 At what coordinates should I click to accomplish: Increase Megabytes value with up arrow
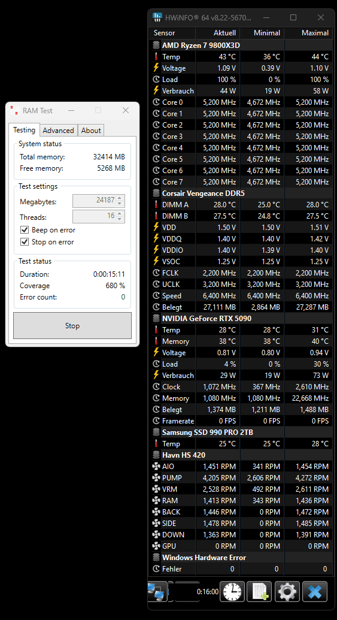(120, 198)
